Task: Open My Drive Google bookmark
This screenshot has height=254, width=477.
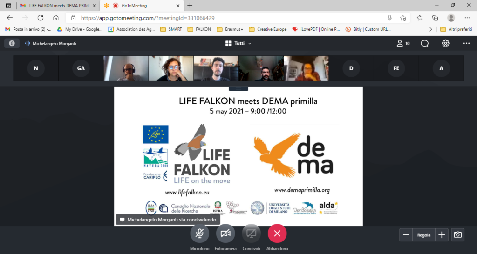Action: point(80,29)
